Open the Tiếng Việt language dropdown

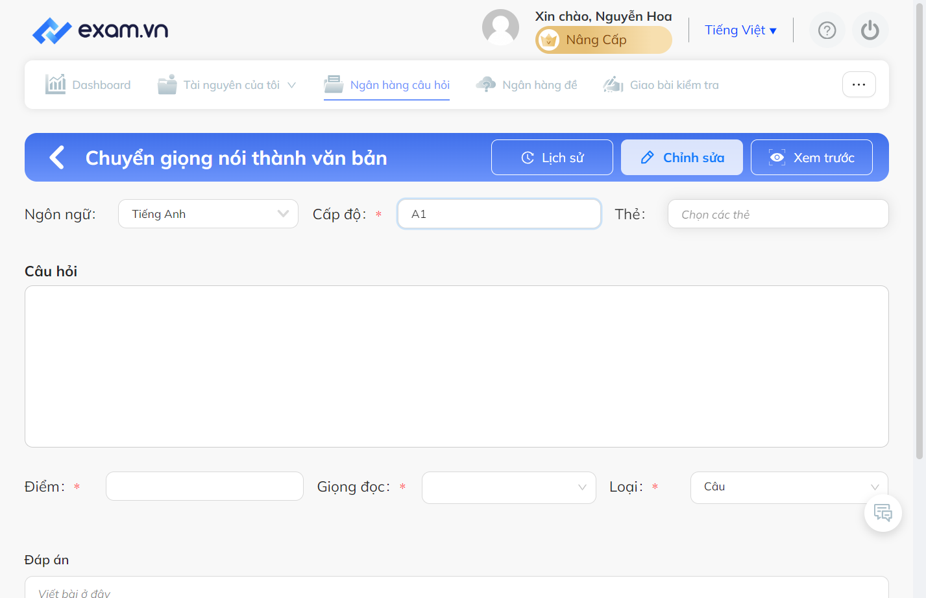[x=740, y=30]
